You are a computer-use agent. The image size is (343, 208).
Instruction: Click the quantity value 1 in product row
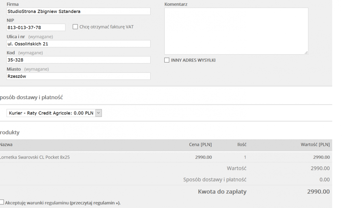click(x=245, y=157)
